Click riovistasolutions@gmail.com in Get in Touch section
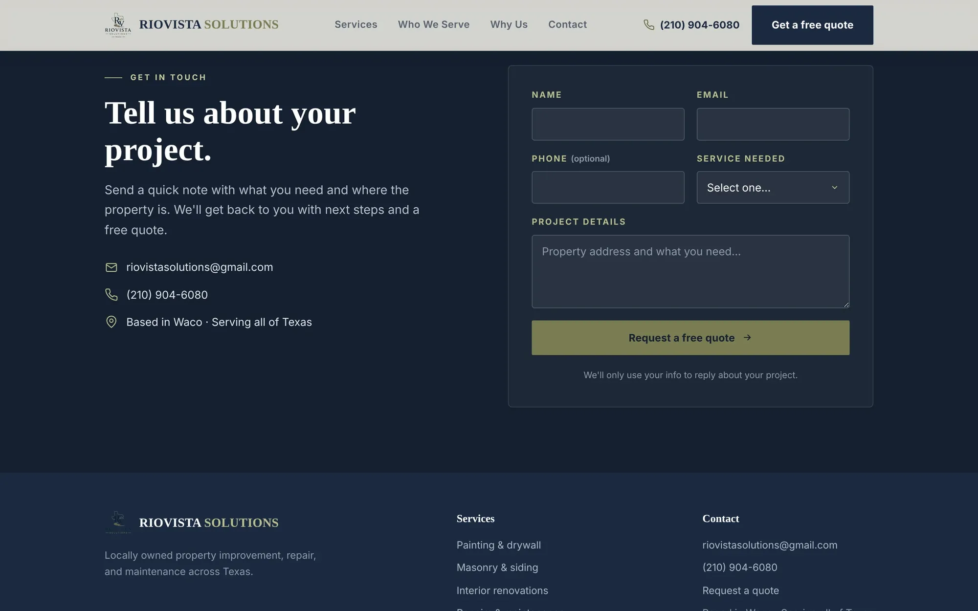This screenshot has height=611, width=978. coord(200,267)
